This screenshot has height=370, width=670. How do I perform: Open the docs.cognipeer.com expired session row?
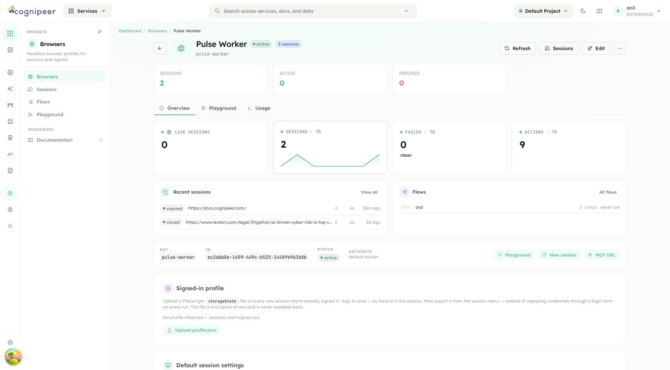pyautogui.click(x=270, y=208)
